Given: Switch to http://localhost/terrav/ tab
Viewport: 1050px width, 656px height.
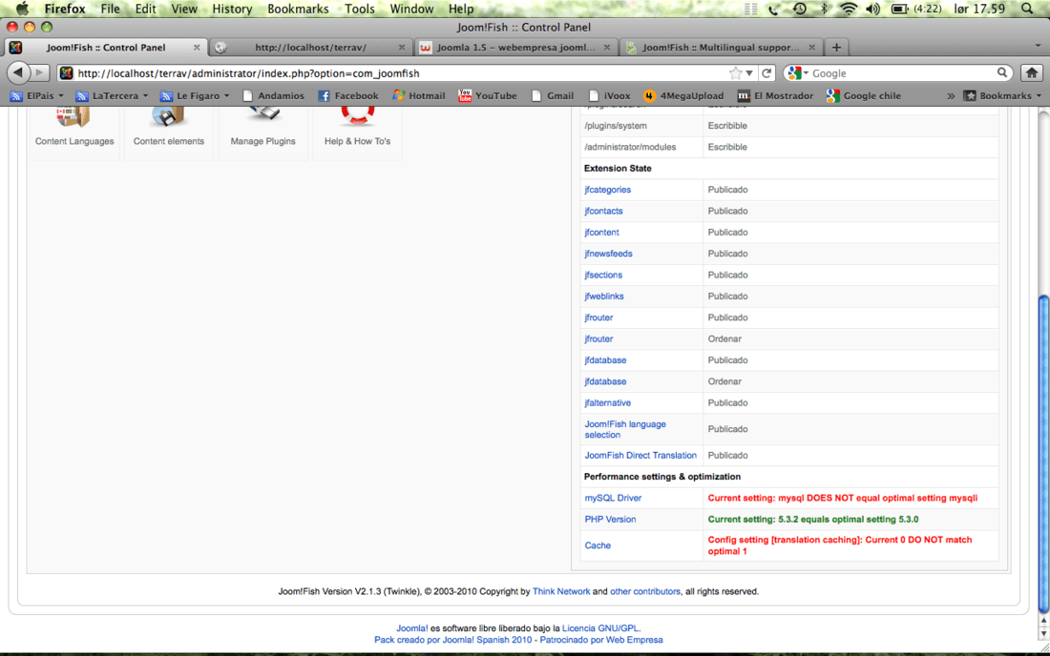Looking at the screenshot, I should point(310,48).
